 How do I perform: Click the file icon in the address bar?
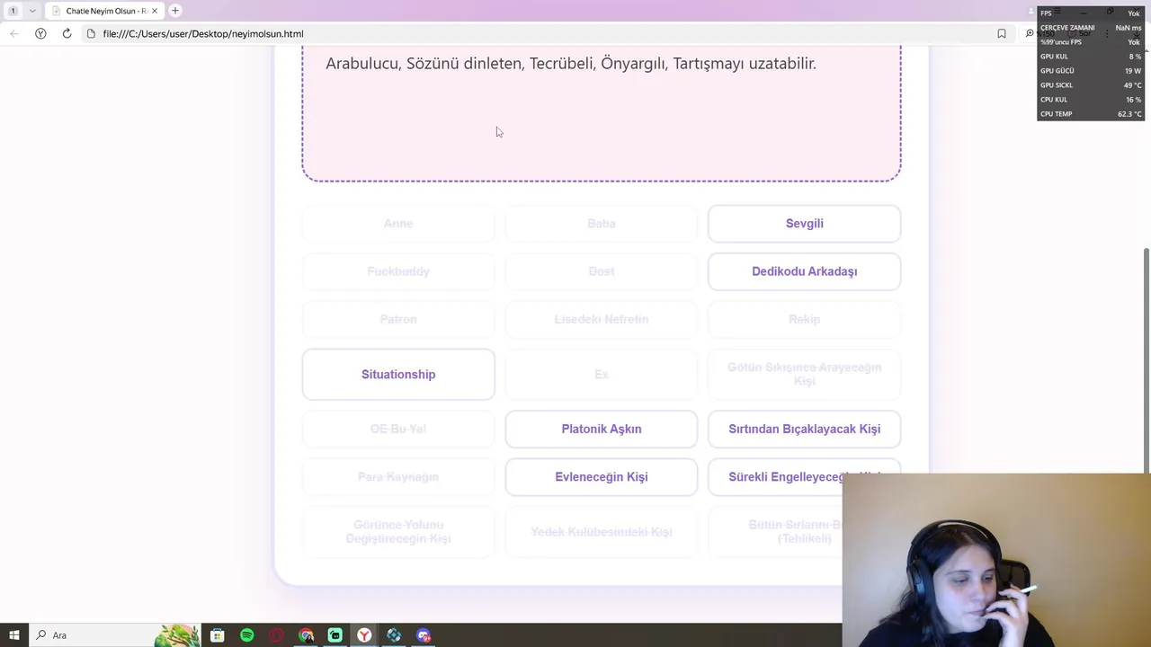(91, 33)
